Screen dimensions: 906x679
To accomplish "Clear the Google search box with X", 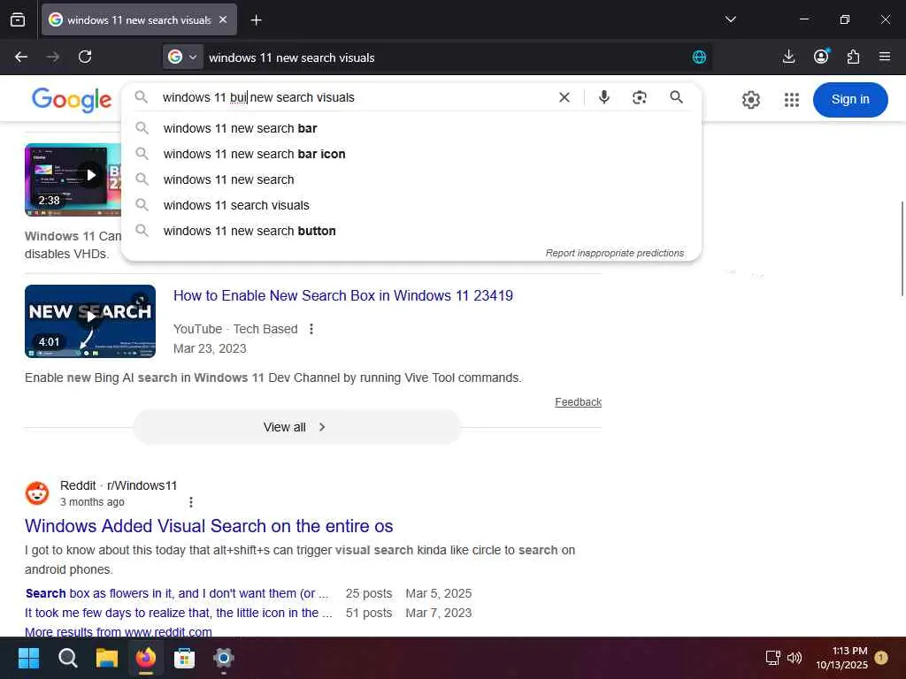I will pos(564,97).
